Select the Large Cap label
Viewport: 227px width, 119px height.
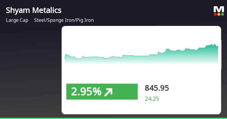point(17,20)
